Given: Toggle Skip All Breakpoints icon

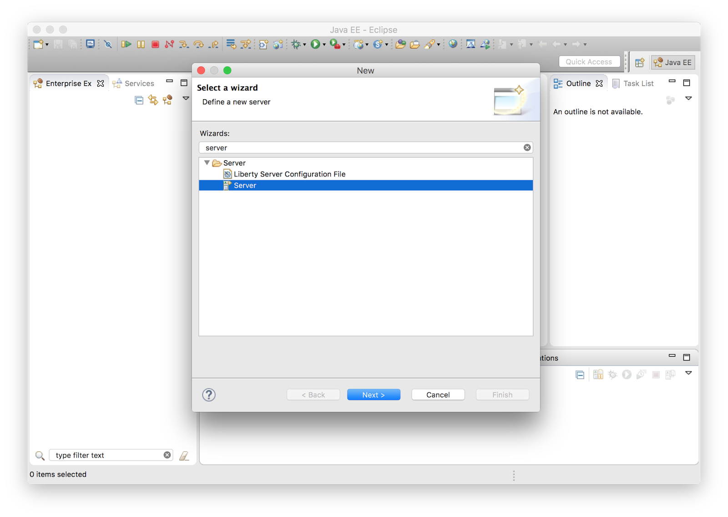Looking at the screenshot, I should [x=108, y=44].
